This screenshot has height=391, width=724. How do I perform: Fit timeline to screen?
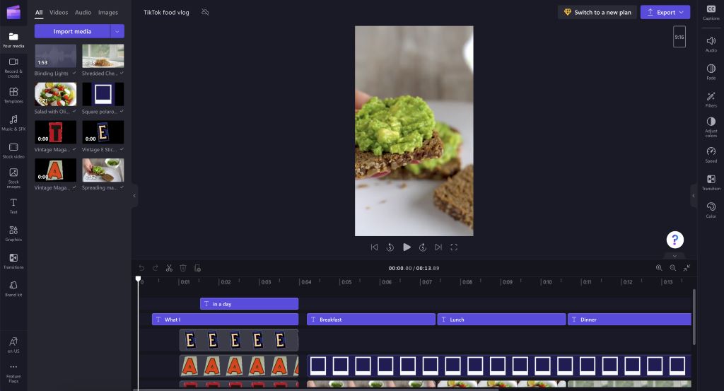point(687,268)
